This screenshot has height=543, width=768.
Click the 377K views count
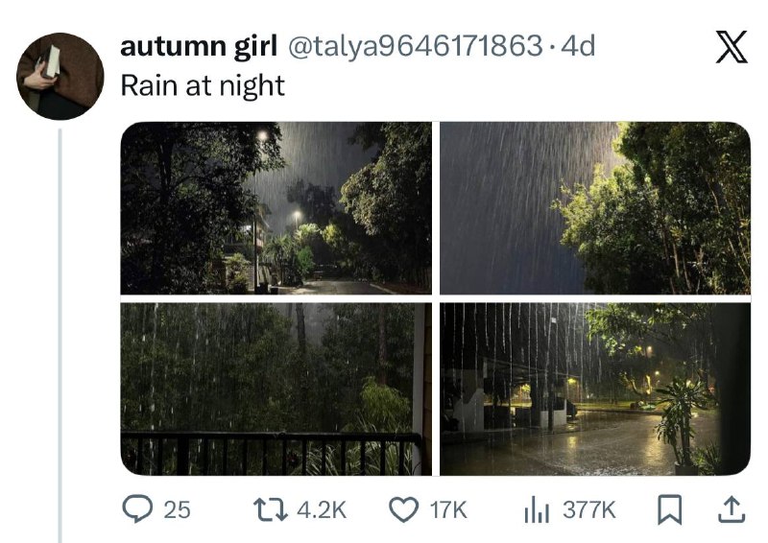pos(588,509)
